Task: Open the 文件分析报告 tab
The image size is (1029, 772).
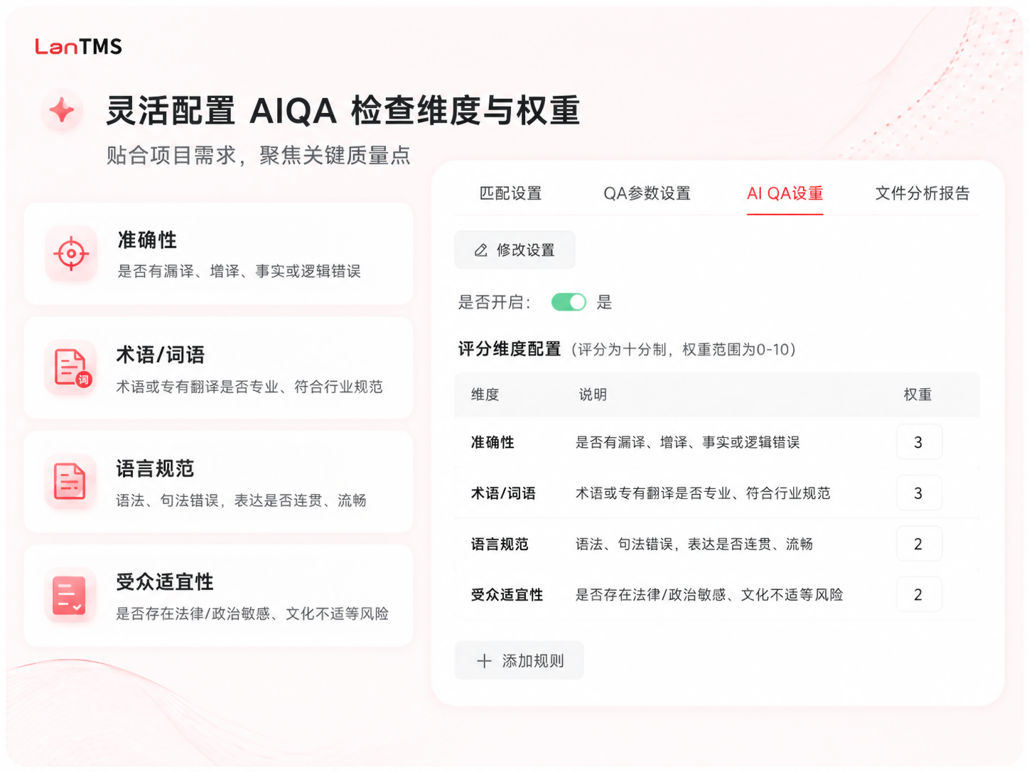Action: (922, 193)
